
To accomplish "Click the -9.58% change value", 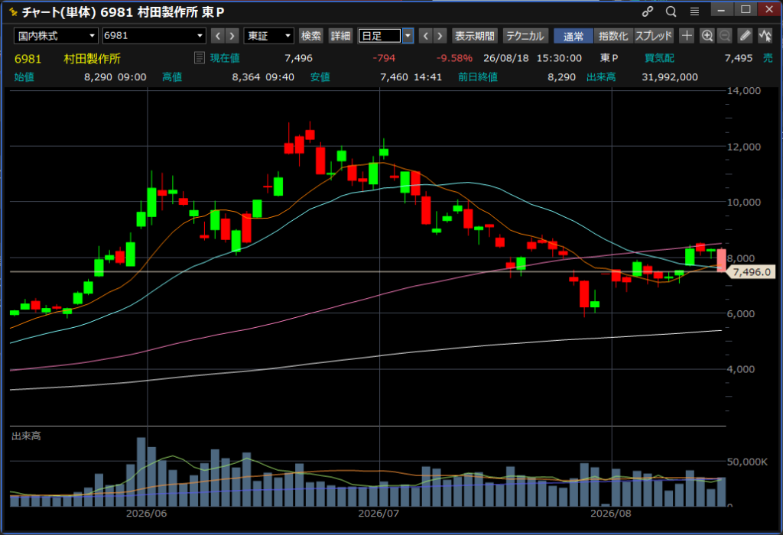I will click(x=454, y=58).
